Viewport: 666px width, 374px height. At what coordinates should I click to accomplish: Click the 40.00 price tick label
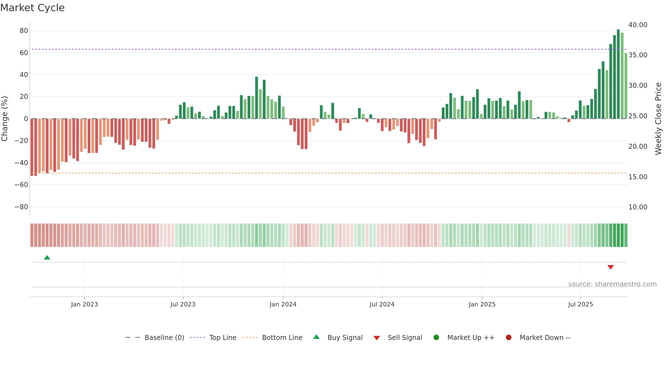[x=638, y=25]
